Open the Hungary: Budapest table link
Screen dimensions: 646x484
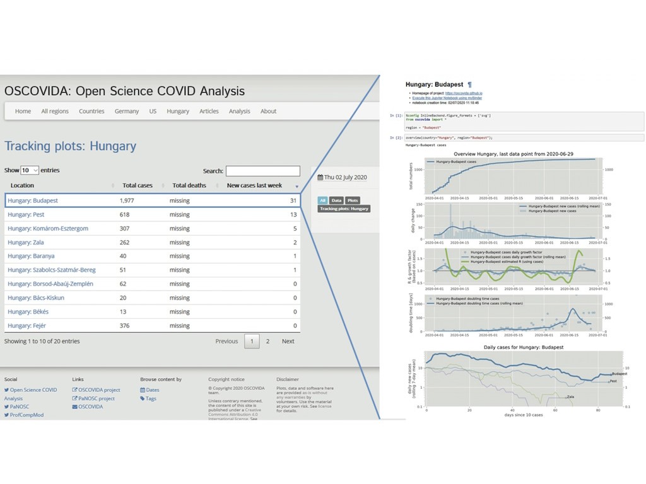pos(33,201)
